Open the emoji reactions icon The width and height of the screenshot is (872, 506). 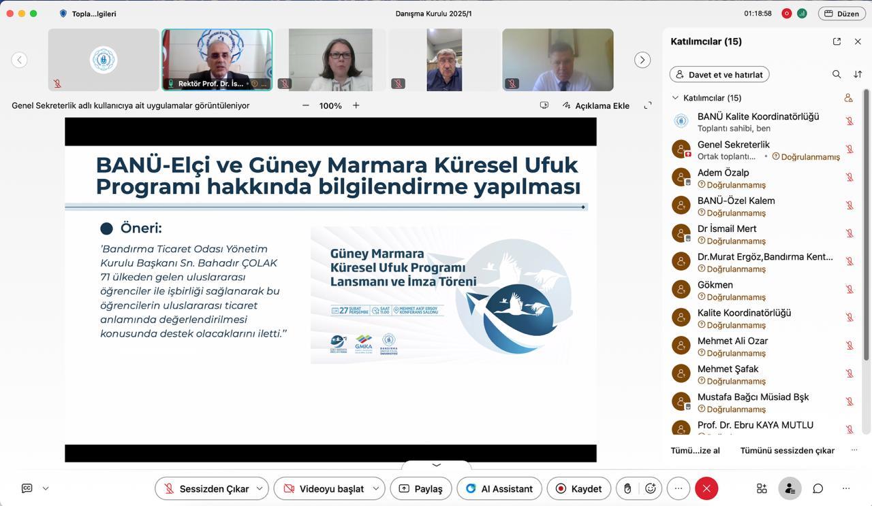[651, 488]
